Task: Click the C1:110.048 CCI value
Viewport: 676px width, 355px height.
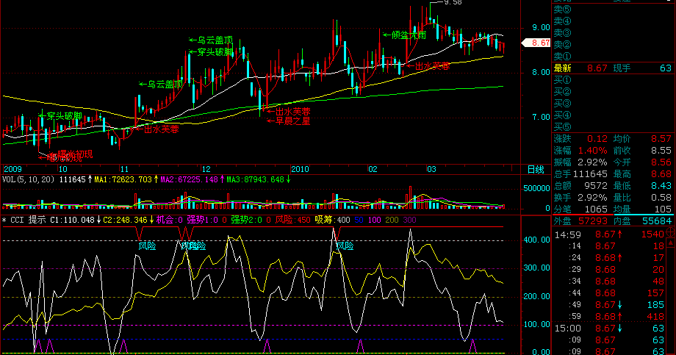Action: [72, 220]
